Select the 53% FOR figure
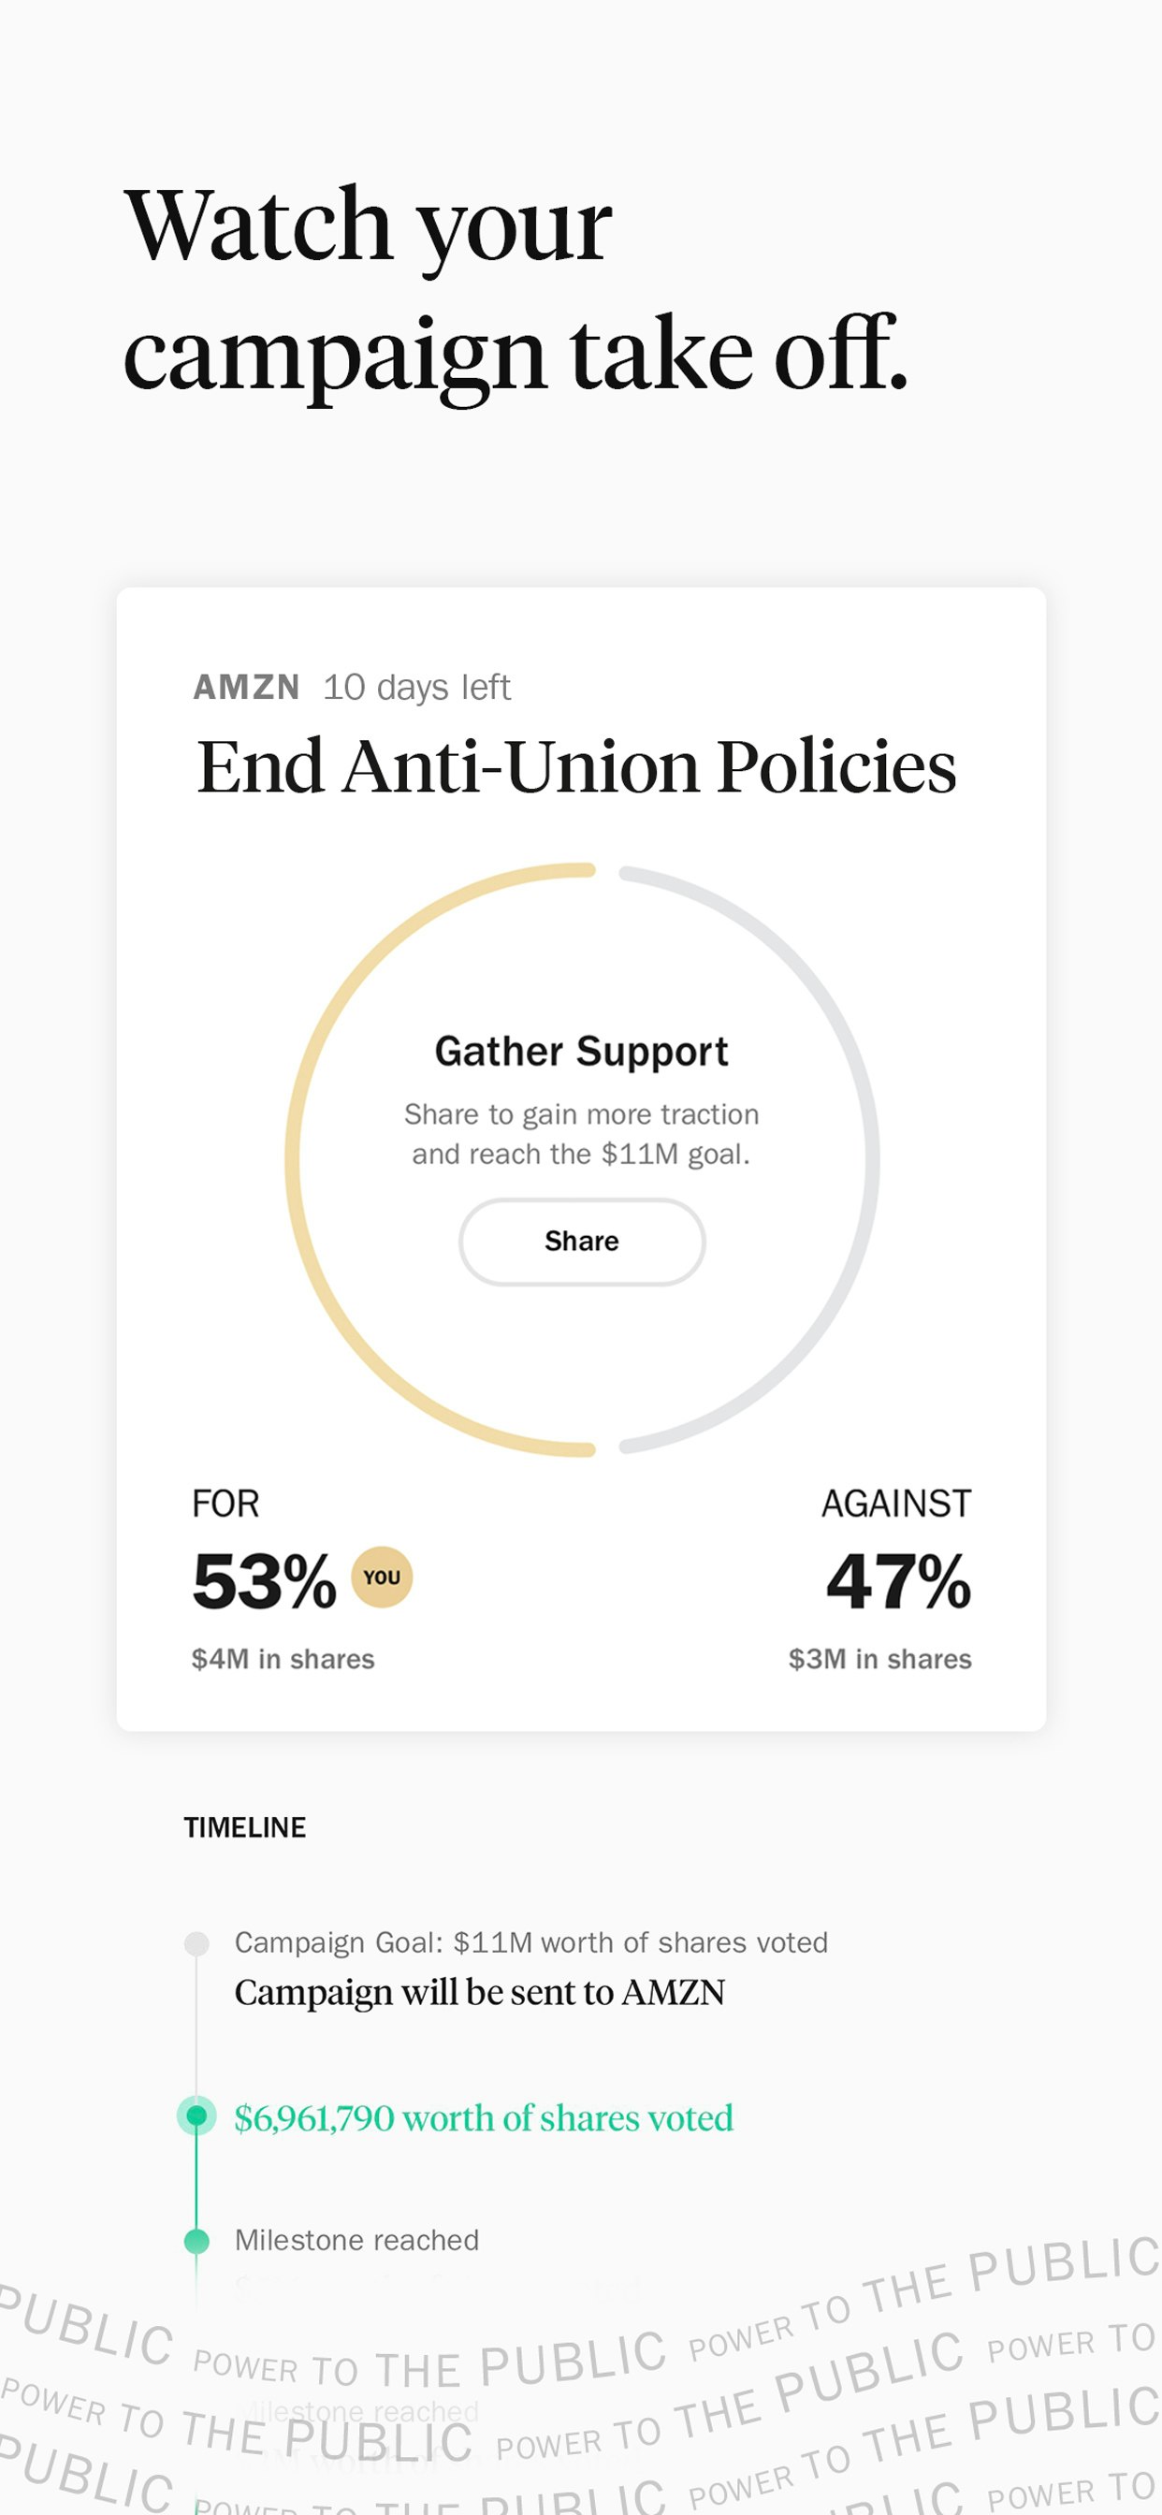Screen dimensions: 1162x2515 coord(264,1580)
